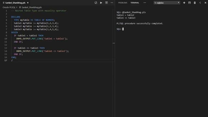Click 'IF table1 = table2 THEN' line
The height and width of the screenshot is (117, 208).
pos(29,35)
